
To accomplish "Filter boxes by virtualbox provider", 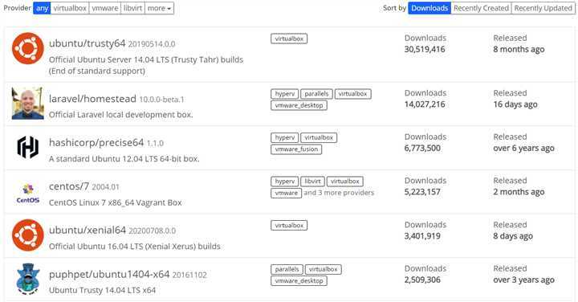I will pos(70,8).
